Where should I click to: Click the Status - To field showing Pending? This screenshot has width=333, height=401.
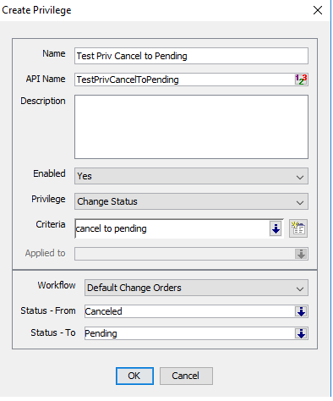[189, 333]
